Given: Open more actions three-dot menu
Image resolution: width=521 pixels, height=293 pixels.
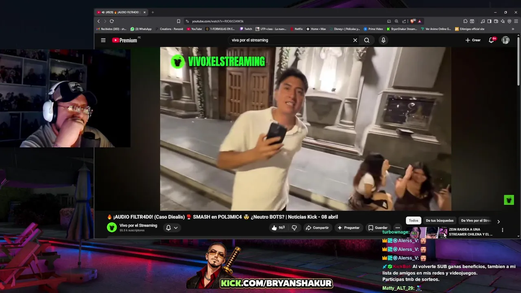Looking at the screenshot, I should coord(398,228).
